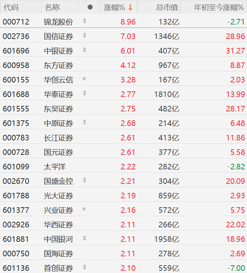Click stock code 000728

click(16, 152)
